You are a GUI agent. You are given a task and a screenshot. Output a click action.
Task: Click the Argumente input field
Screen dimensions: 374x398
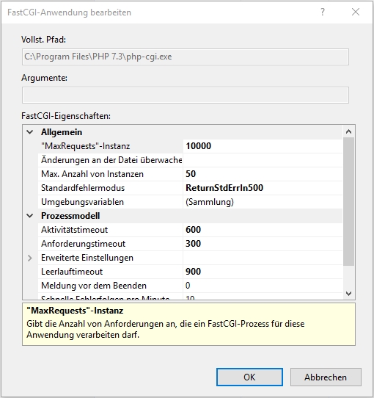[186, 95]
